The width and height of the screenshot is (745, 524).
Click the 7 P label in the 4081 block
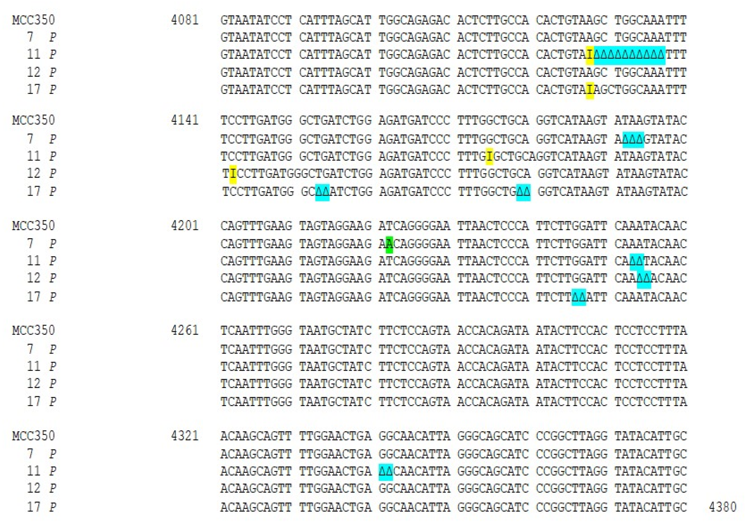pyautogui.click(x=41, y=37)
